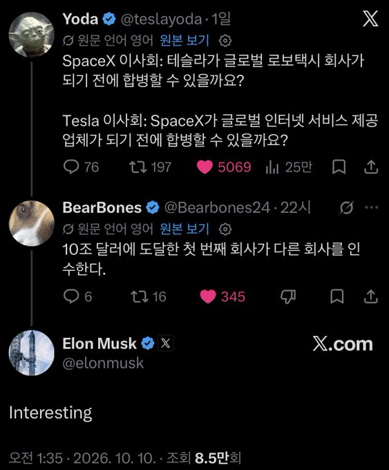Like Yoda's post with the heart icon

point(205,167)
